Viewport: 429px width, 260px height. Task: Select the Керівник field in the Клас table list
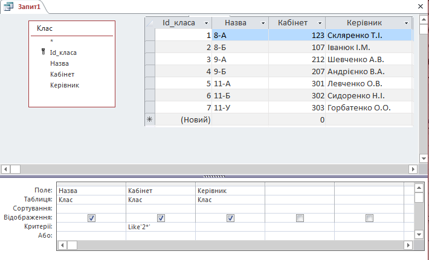tap(65, 85)
